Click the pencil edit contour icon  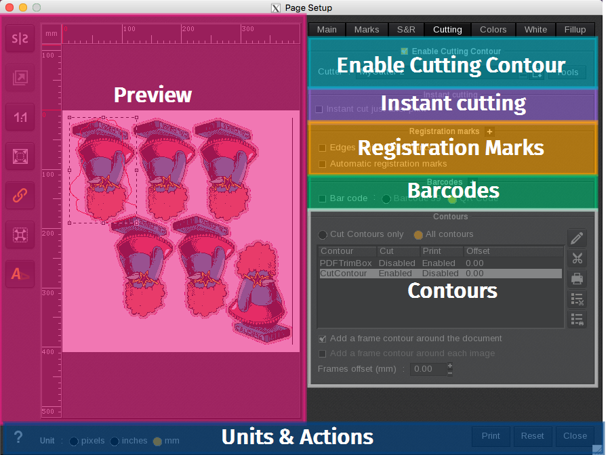tap(577, 238)
